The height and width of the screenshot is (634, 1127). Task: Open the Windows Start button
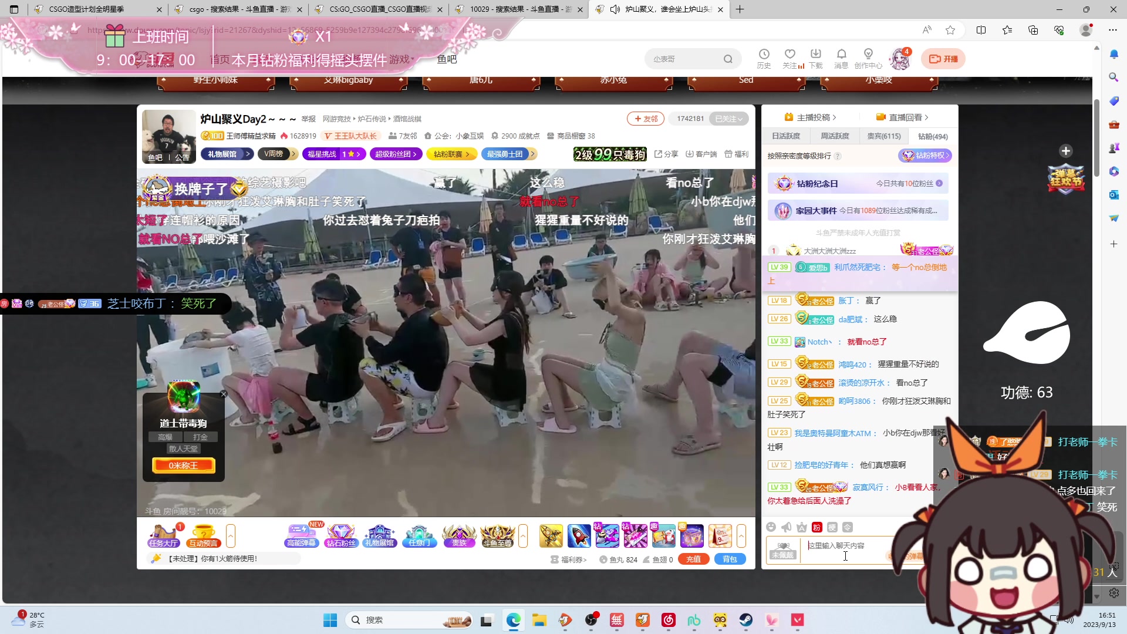coord(330,620)
